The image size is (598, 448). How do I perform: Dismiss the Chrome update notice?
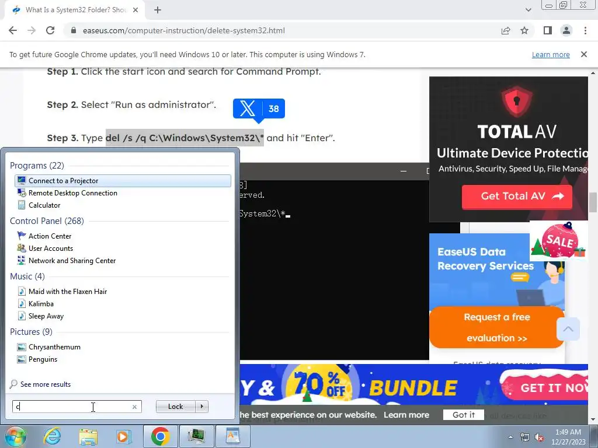583,54
